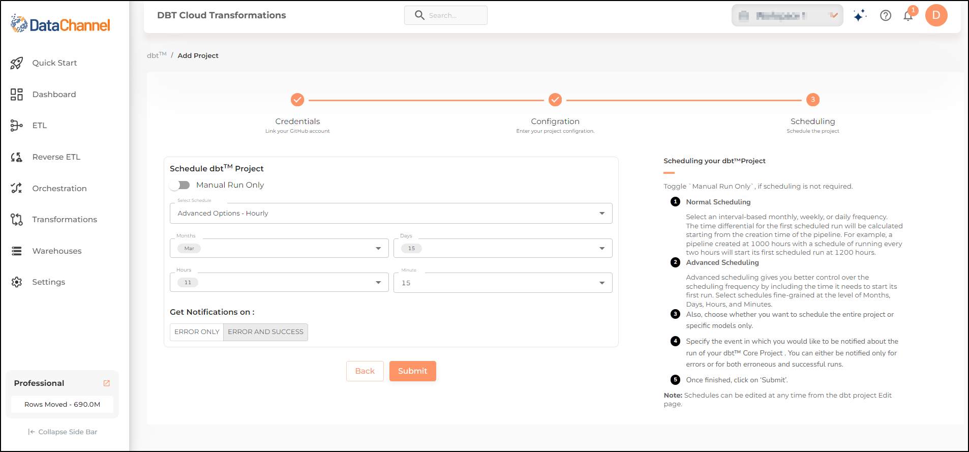This screenshot has height=452, width=969.
Task: Click the Settings gear icon
Action: (x=17, y=282)
